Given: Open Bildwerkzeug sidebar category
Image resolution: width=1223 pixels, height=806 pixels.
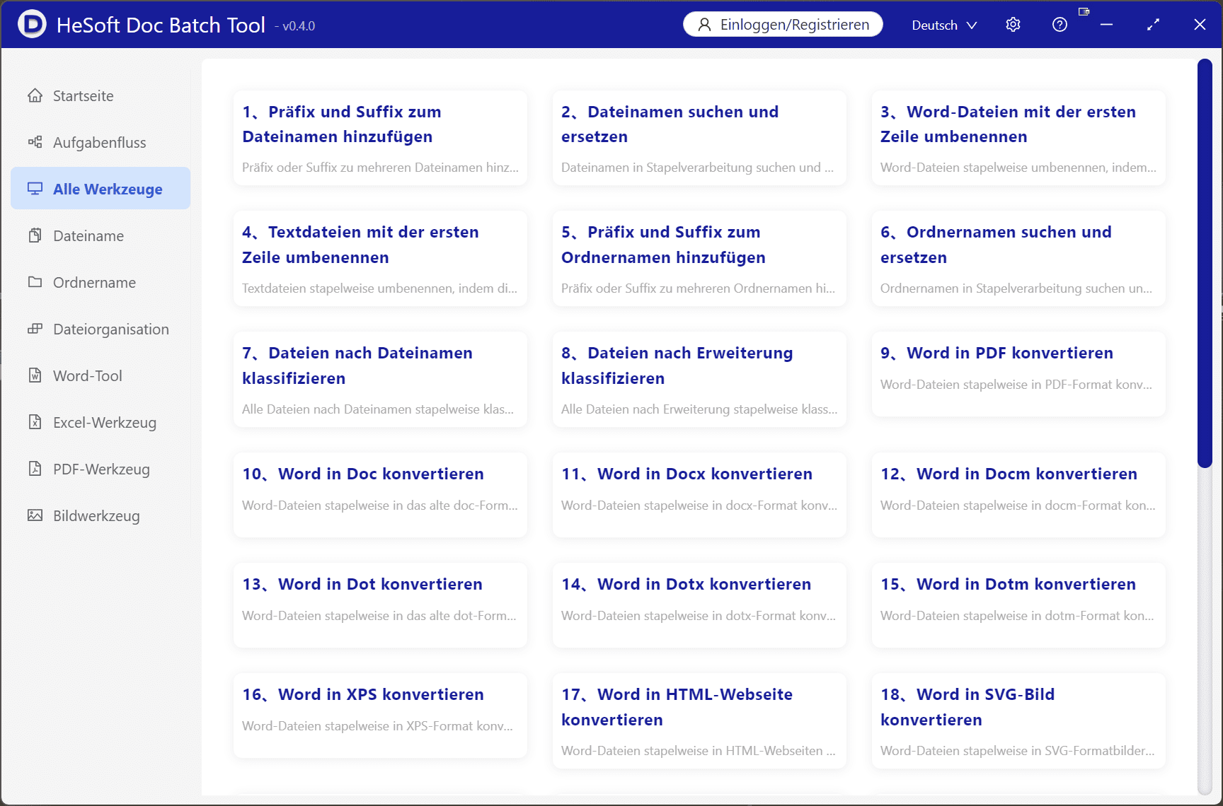Looking at the screenshot, I should coord(101,515).
